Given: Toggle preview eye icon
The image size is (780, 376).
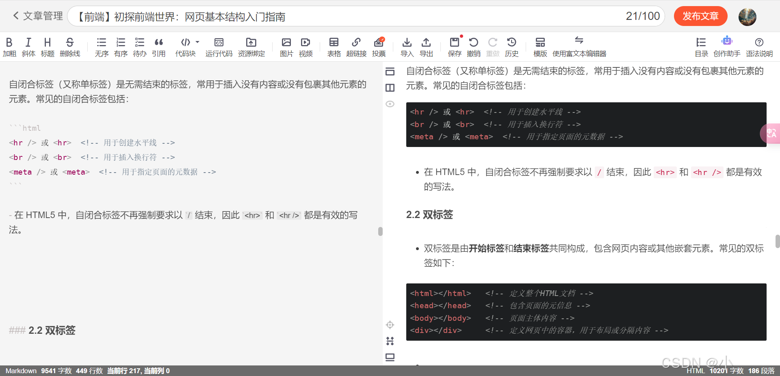Looking at the screenshot, I should tap(390, 104).
